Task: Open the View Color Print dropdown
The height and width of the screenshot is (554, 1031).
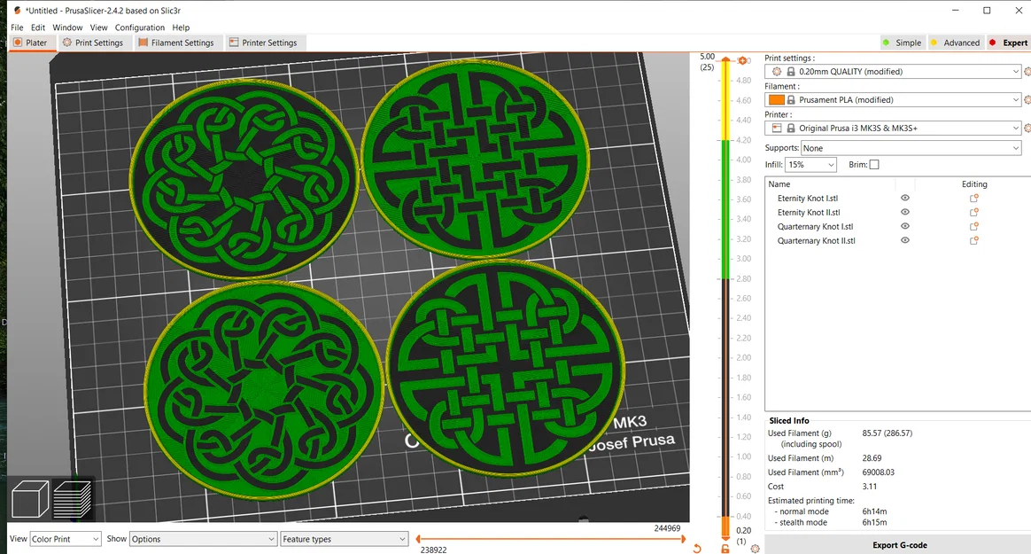Action: click(x=65, y=539)
